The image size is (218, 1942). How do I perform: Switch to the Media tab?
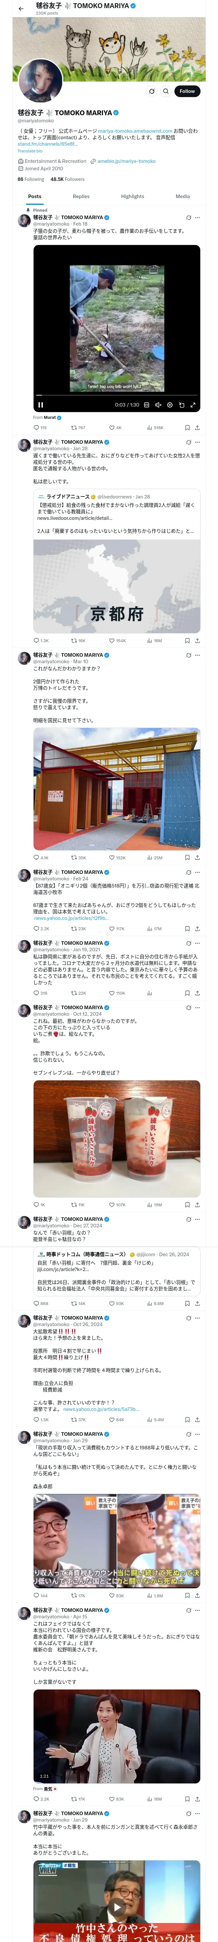click(183, 196)
